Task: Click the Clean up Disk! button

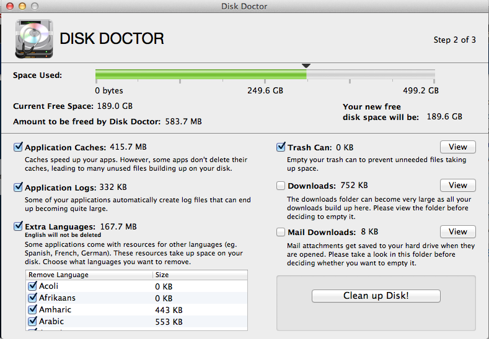Action: pyautogui.click(x=376, y=296)
